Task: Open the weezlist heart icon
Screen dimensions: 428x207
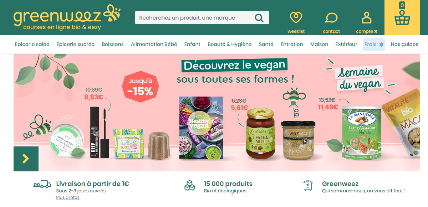Action: pyautogui.click(x=296, y=17)
